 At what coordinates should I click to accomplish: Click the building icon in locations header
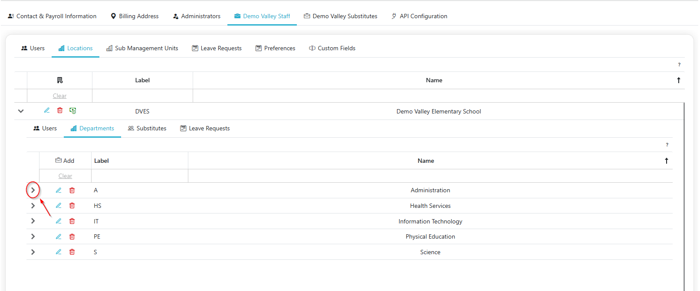point(60,80)
